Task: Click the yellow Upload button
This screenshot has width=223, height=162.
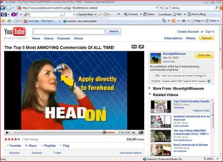Action: pos(206,38)
